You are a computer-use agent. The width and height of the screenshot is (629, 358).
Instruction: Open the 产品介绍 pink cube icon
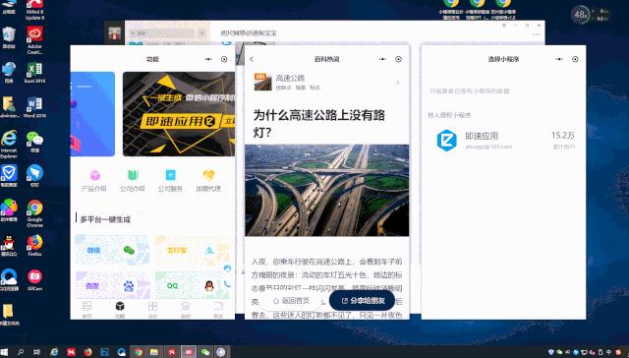[x=94, y=176]
